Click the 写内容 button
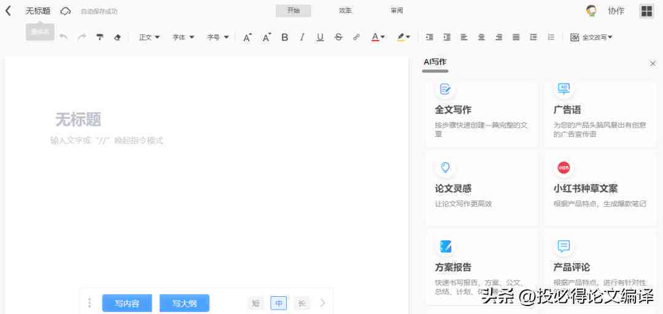 pyautogui.click(x=127, y=303)
